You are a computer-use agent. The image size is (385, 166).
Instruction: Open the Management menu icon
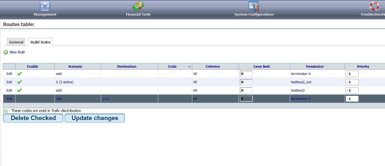tap(45, 6)
